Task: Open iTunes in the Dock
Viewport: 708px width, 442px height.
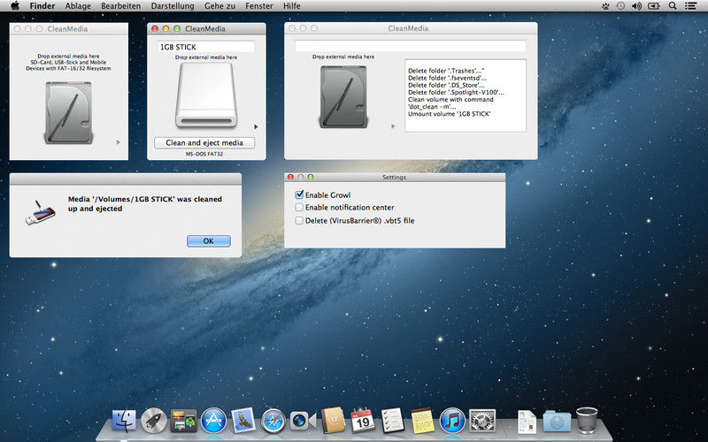Action: (x=452, y=421)
